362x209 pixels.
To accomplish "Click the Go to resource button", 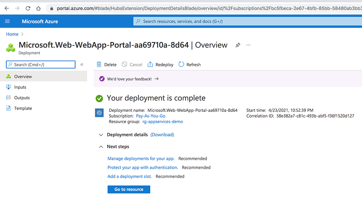I will coord(129,190).
